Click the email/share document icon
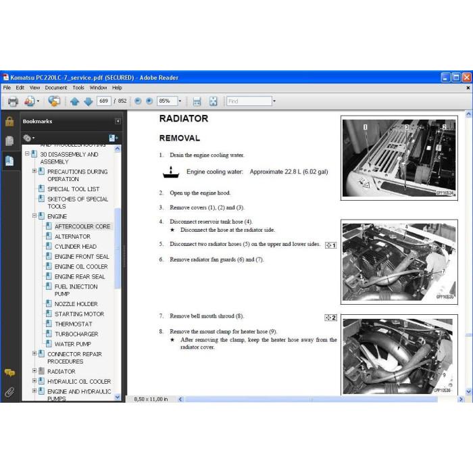This screenshot has height=473, width=473. 29,101
